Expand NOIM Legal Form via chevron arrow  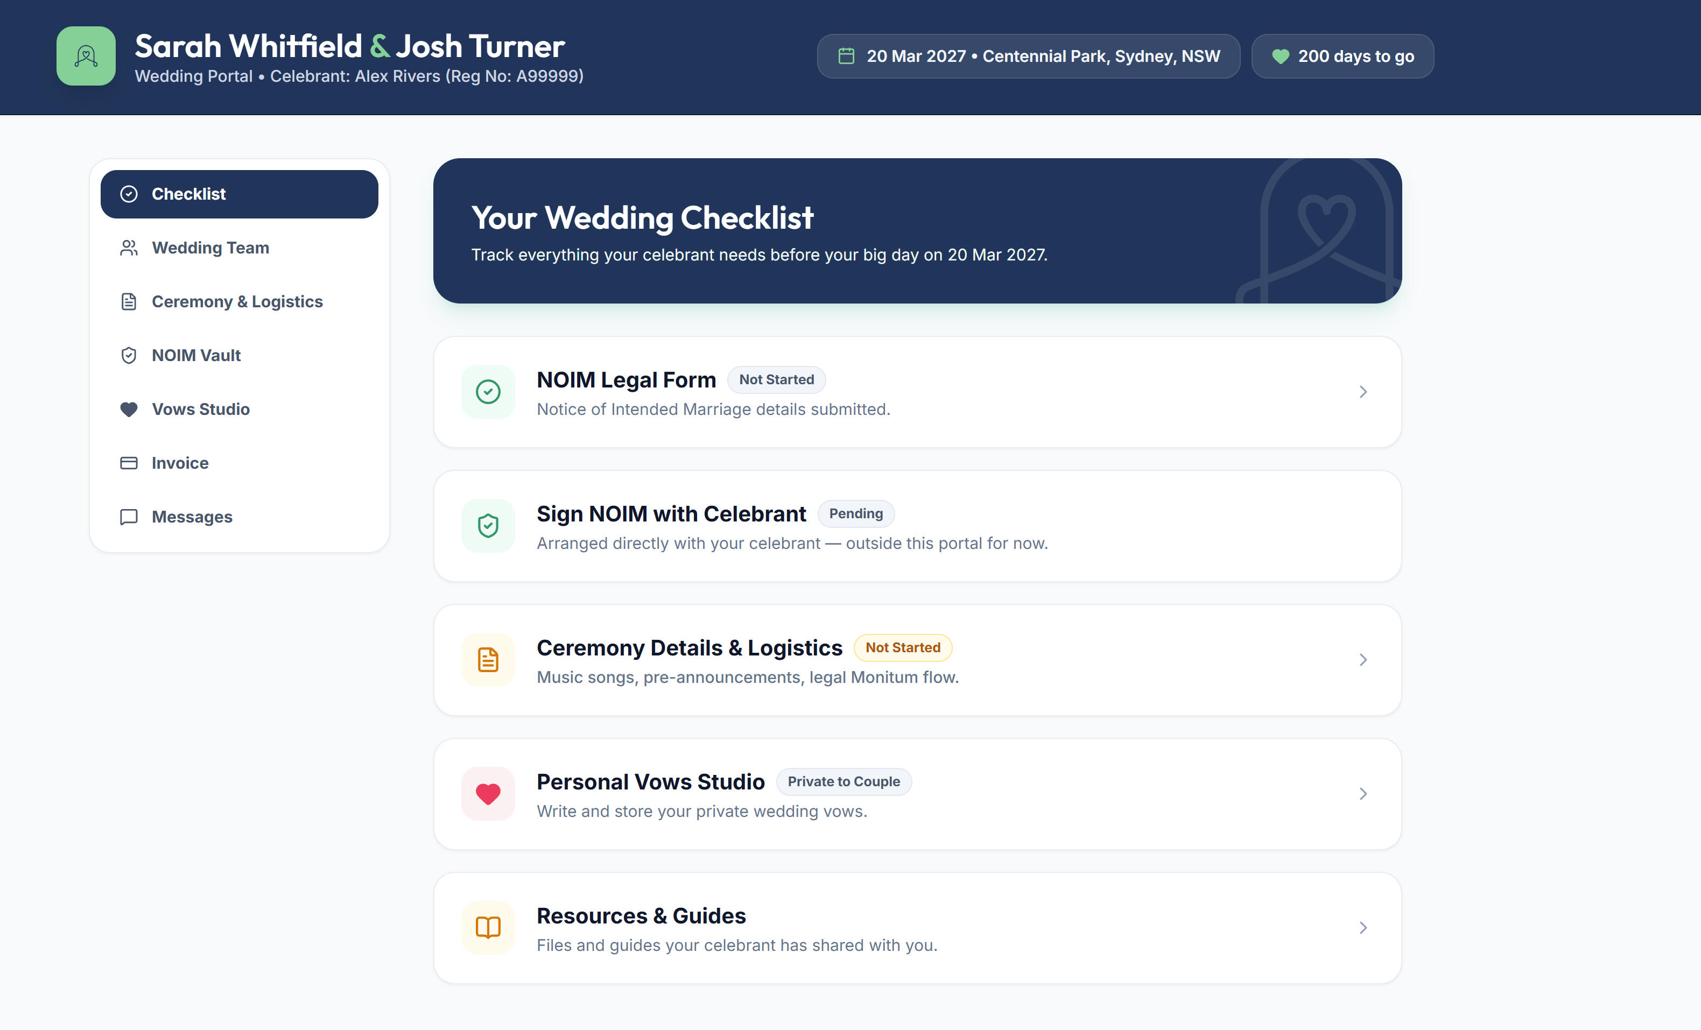[1363, 392]
